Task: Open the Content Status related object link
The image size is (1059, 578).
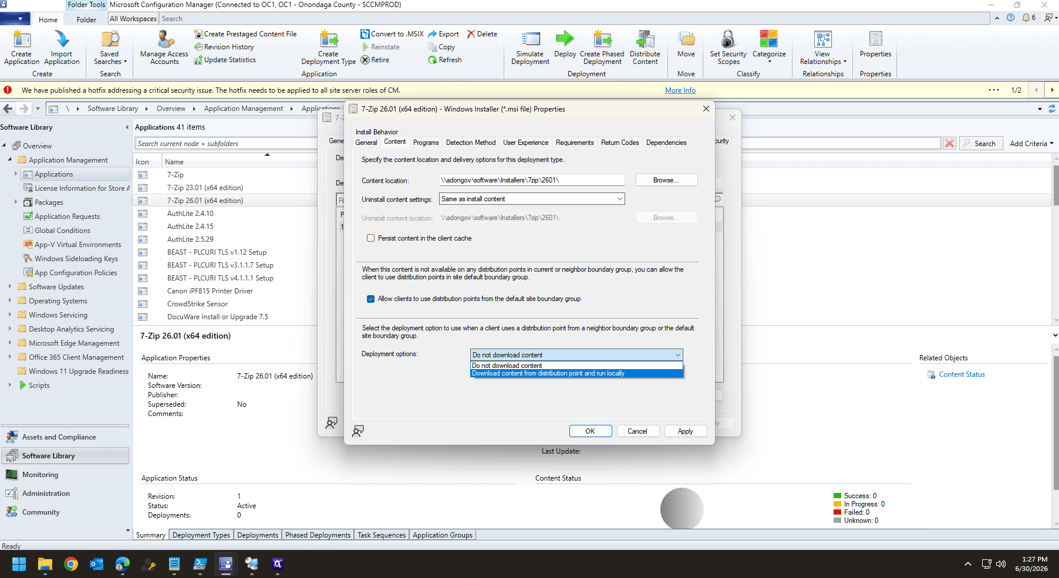Action: pyautogui.click(x=962, y=374)
